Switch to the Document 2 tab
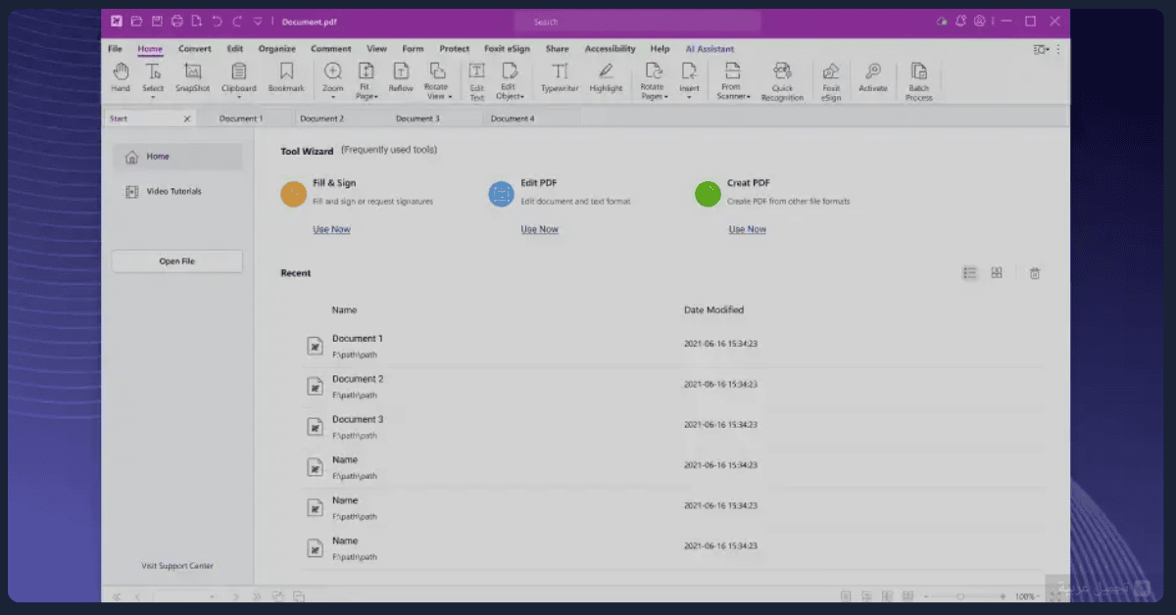 coord(321,118)
